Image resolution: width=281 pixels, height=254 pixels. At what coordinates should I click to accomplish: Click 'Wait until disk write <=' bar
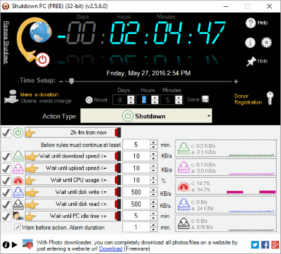[73, 192]
